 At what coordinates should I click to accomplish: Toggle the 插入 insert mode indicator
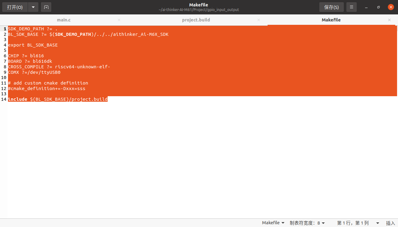(391, 223)
